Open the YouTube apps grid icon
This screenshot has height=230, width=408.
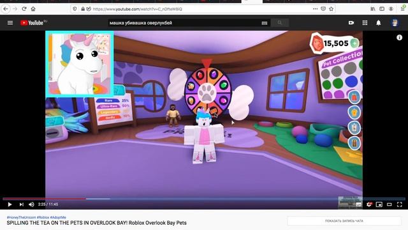click(x=365, y=23)
